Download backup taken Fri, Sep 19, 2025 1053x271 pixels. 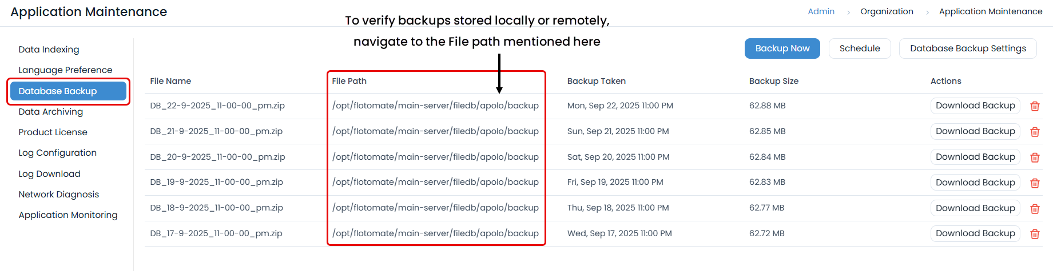975,183
